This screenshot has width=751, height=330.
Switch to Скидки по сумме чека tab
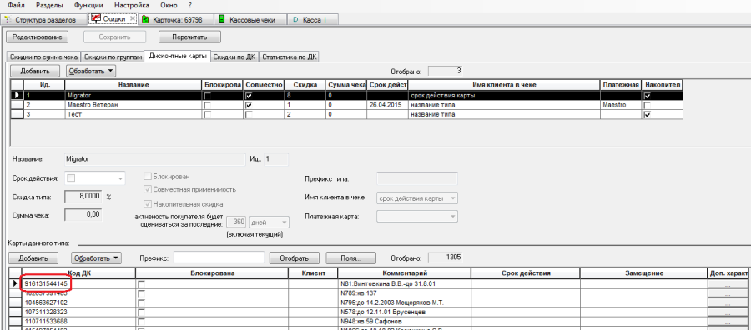(x=43, y=57)
